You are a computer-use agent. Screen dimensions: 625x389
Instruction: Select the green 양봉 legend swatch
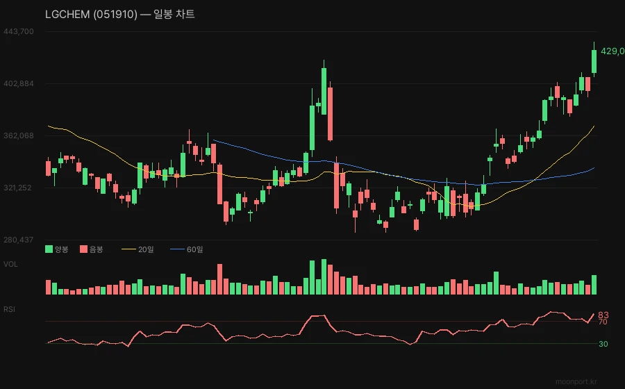[x=49, y=249]
